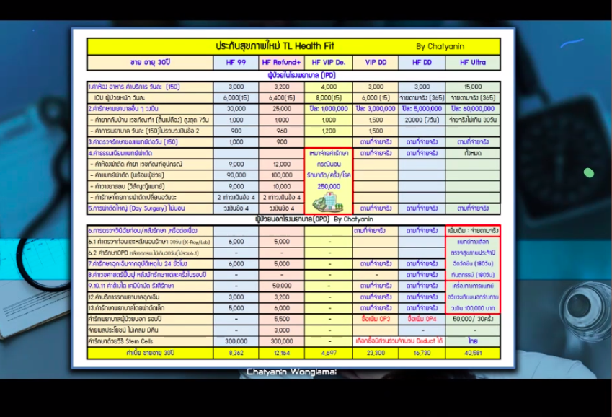Click the hospital building image in HF VIP De. column
The width and height of the screenshot is (612, 417).
tap(328, 203)
